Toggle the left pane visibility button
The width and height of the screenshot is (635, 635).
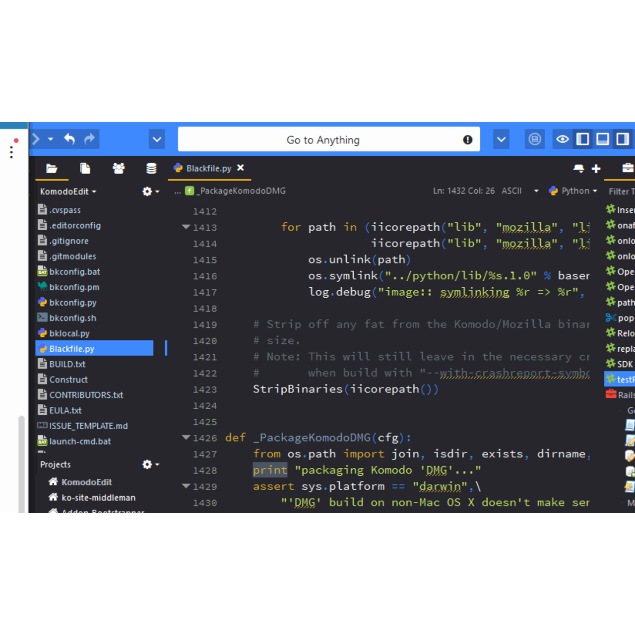click(583, 139)
